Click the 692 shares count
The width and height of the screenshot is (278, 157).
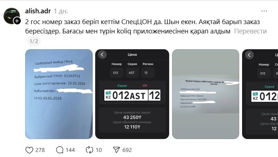(x=127, y=150)
